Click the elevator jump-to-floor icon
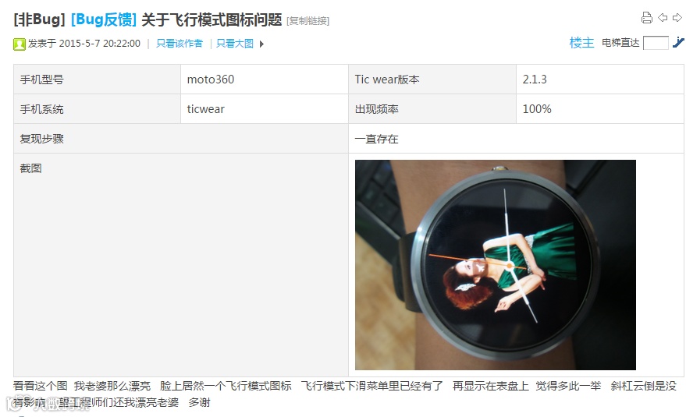This screenshot has width=686, height=417. pos(678,42)
